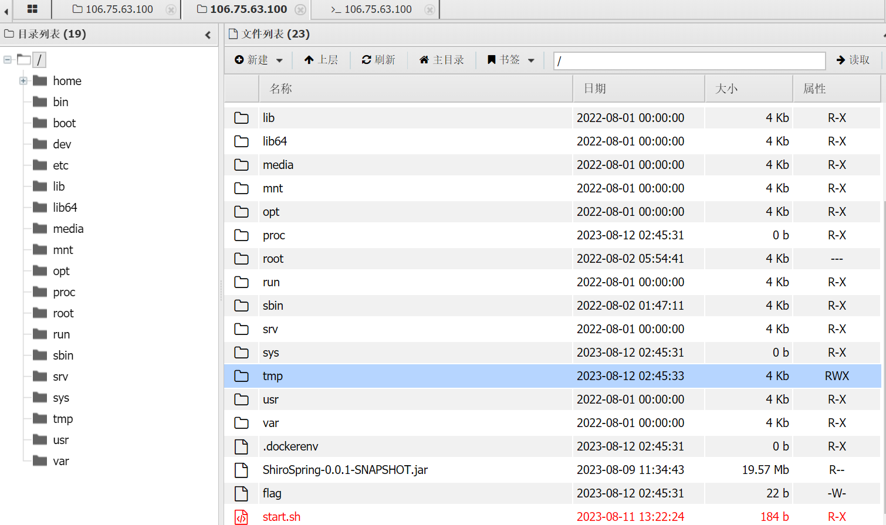Switch to the first 106.75.63.100 folder tab
This screenshot has height=525, width=886.
point(113,9)
